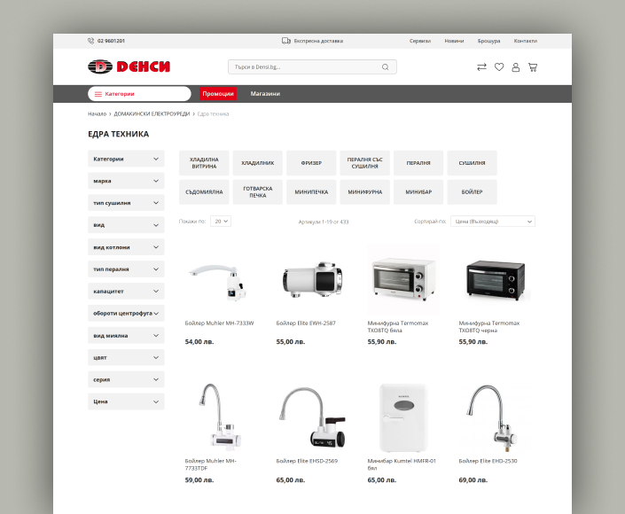Open the wishlist heart icon
Image resolution: width=625 pixels, height=514 pixels.
tap(498, 67)
